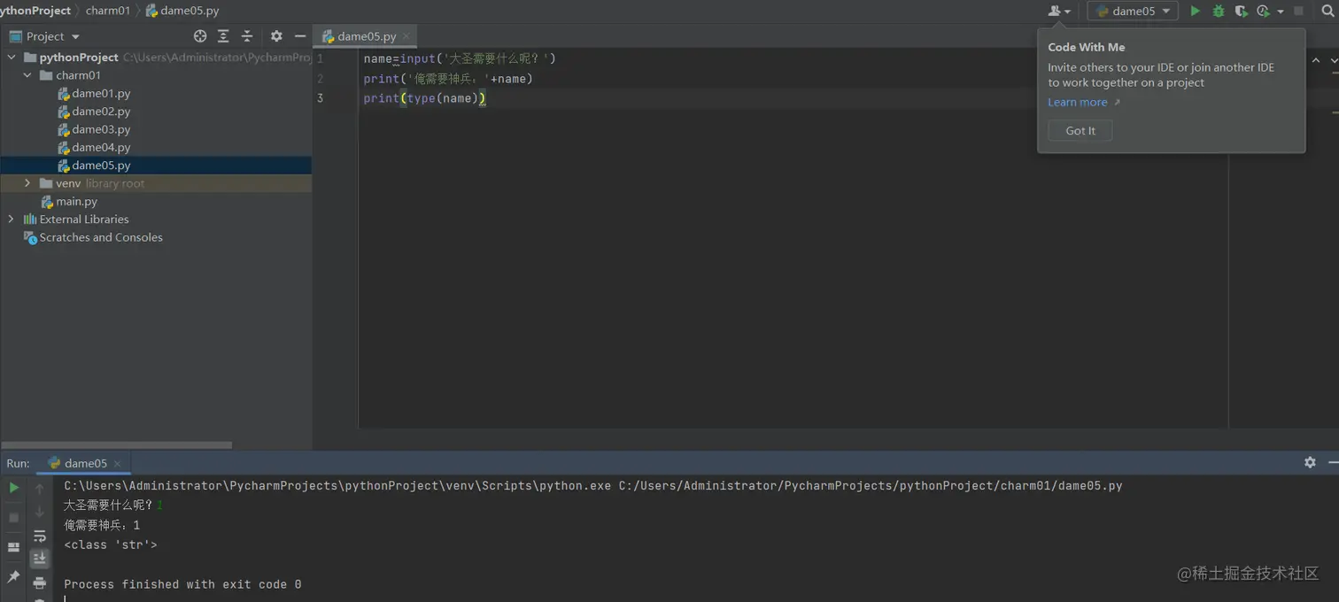The width and height of the screenshot is (1339, 602).
Task: Click "Process finished with exit code 0"
Action: tap(182, 584)
